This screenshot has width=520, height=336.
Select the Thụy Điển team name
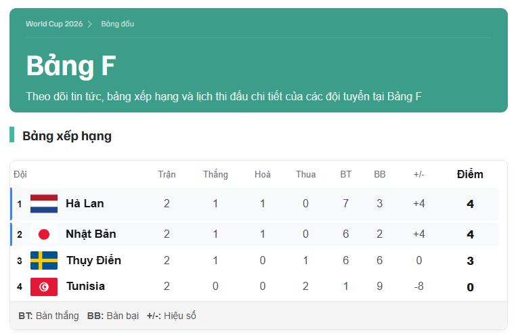pyautogui.click(x=93, y=260)
